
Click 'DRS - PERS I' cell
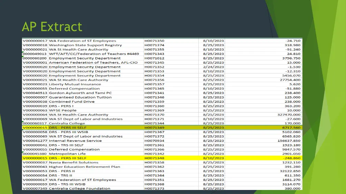[x=61, y=106]
